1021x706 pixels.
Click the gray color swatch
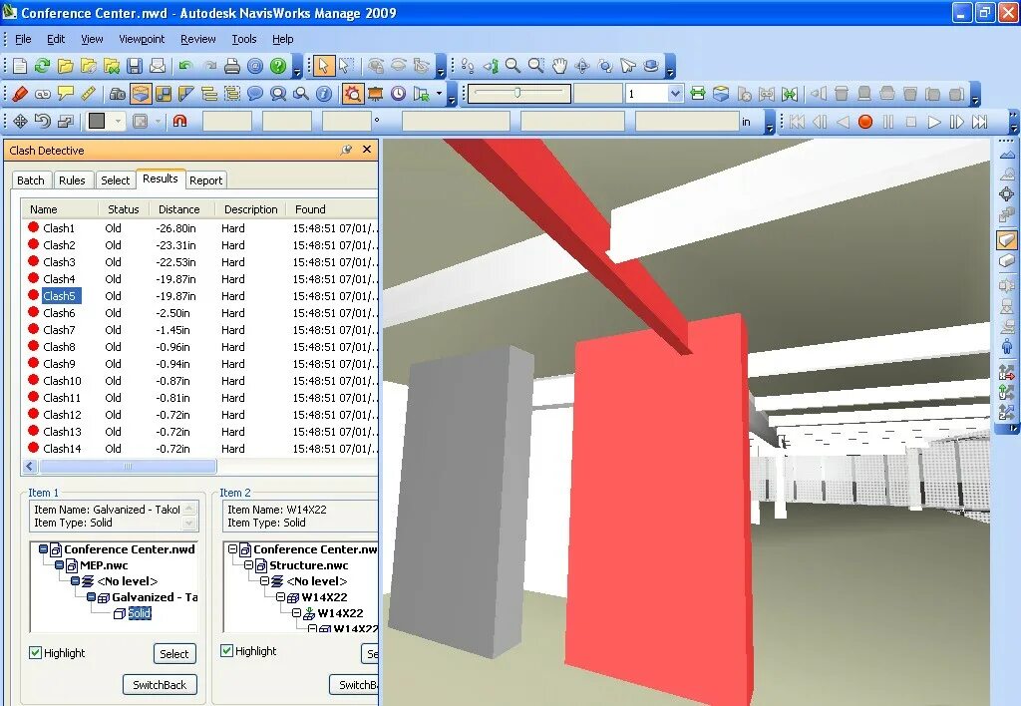pyautogui.click(x=97, y=121)
